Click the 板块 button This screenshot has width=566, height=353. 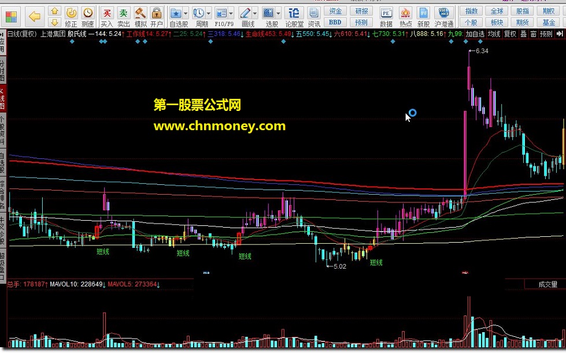point(497,23)
